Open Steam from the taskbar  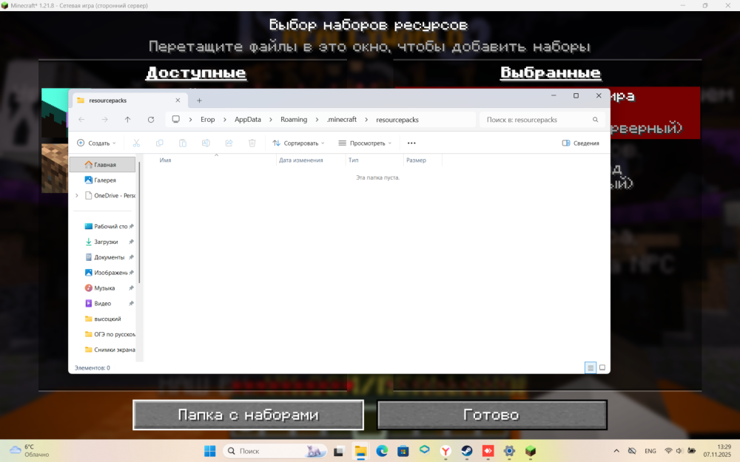467,451
